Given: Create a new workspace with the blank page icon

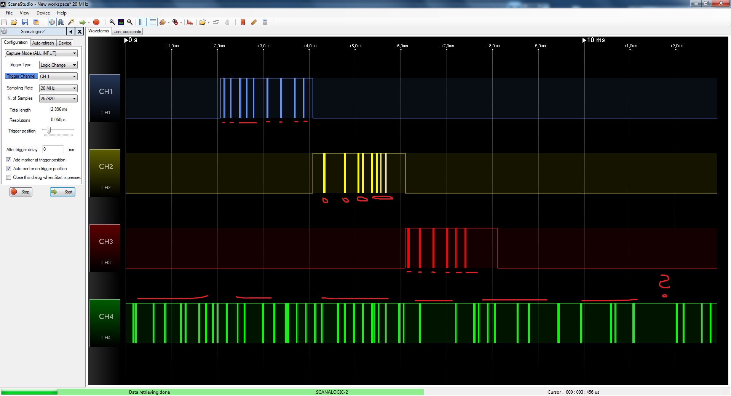Looking at the screenshot, I should 4,22.
